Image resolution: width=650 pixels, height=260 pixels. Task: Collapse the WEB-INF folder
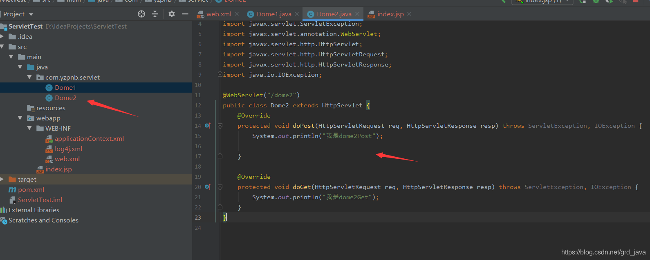tap(29, 128)
